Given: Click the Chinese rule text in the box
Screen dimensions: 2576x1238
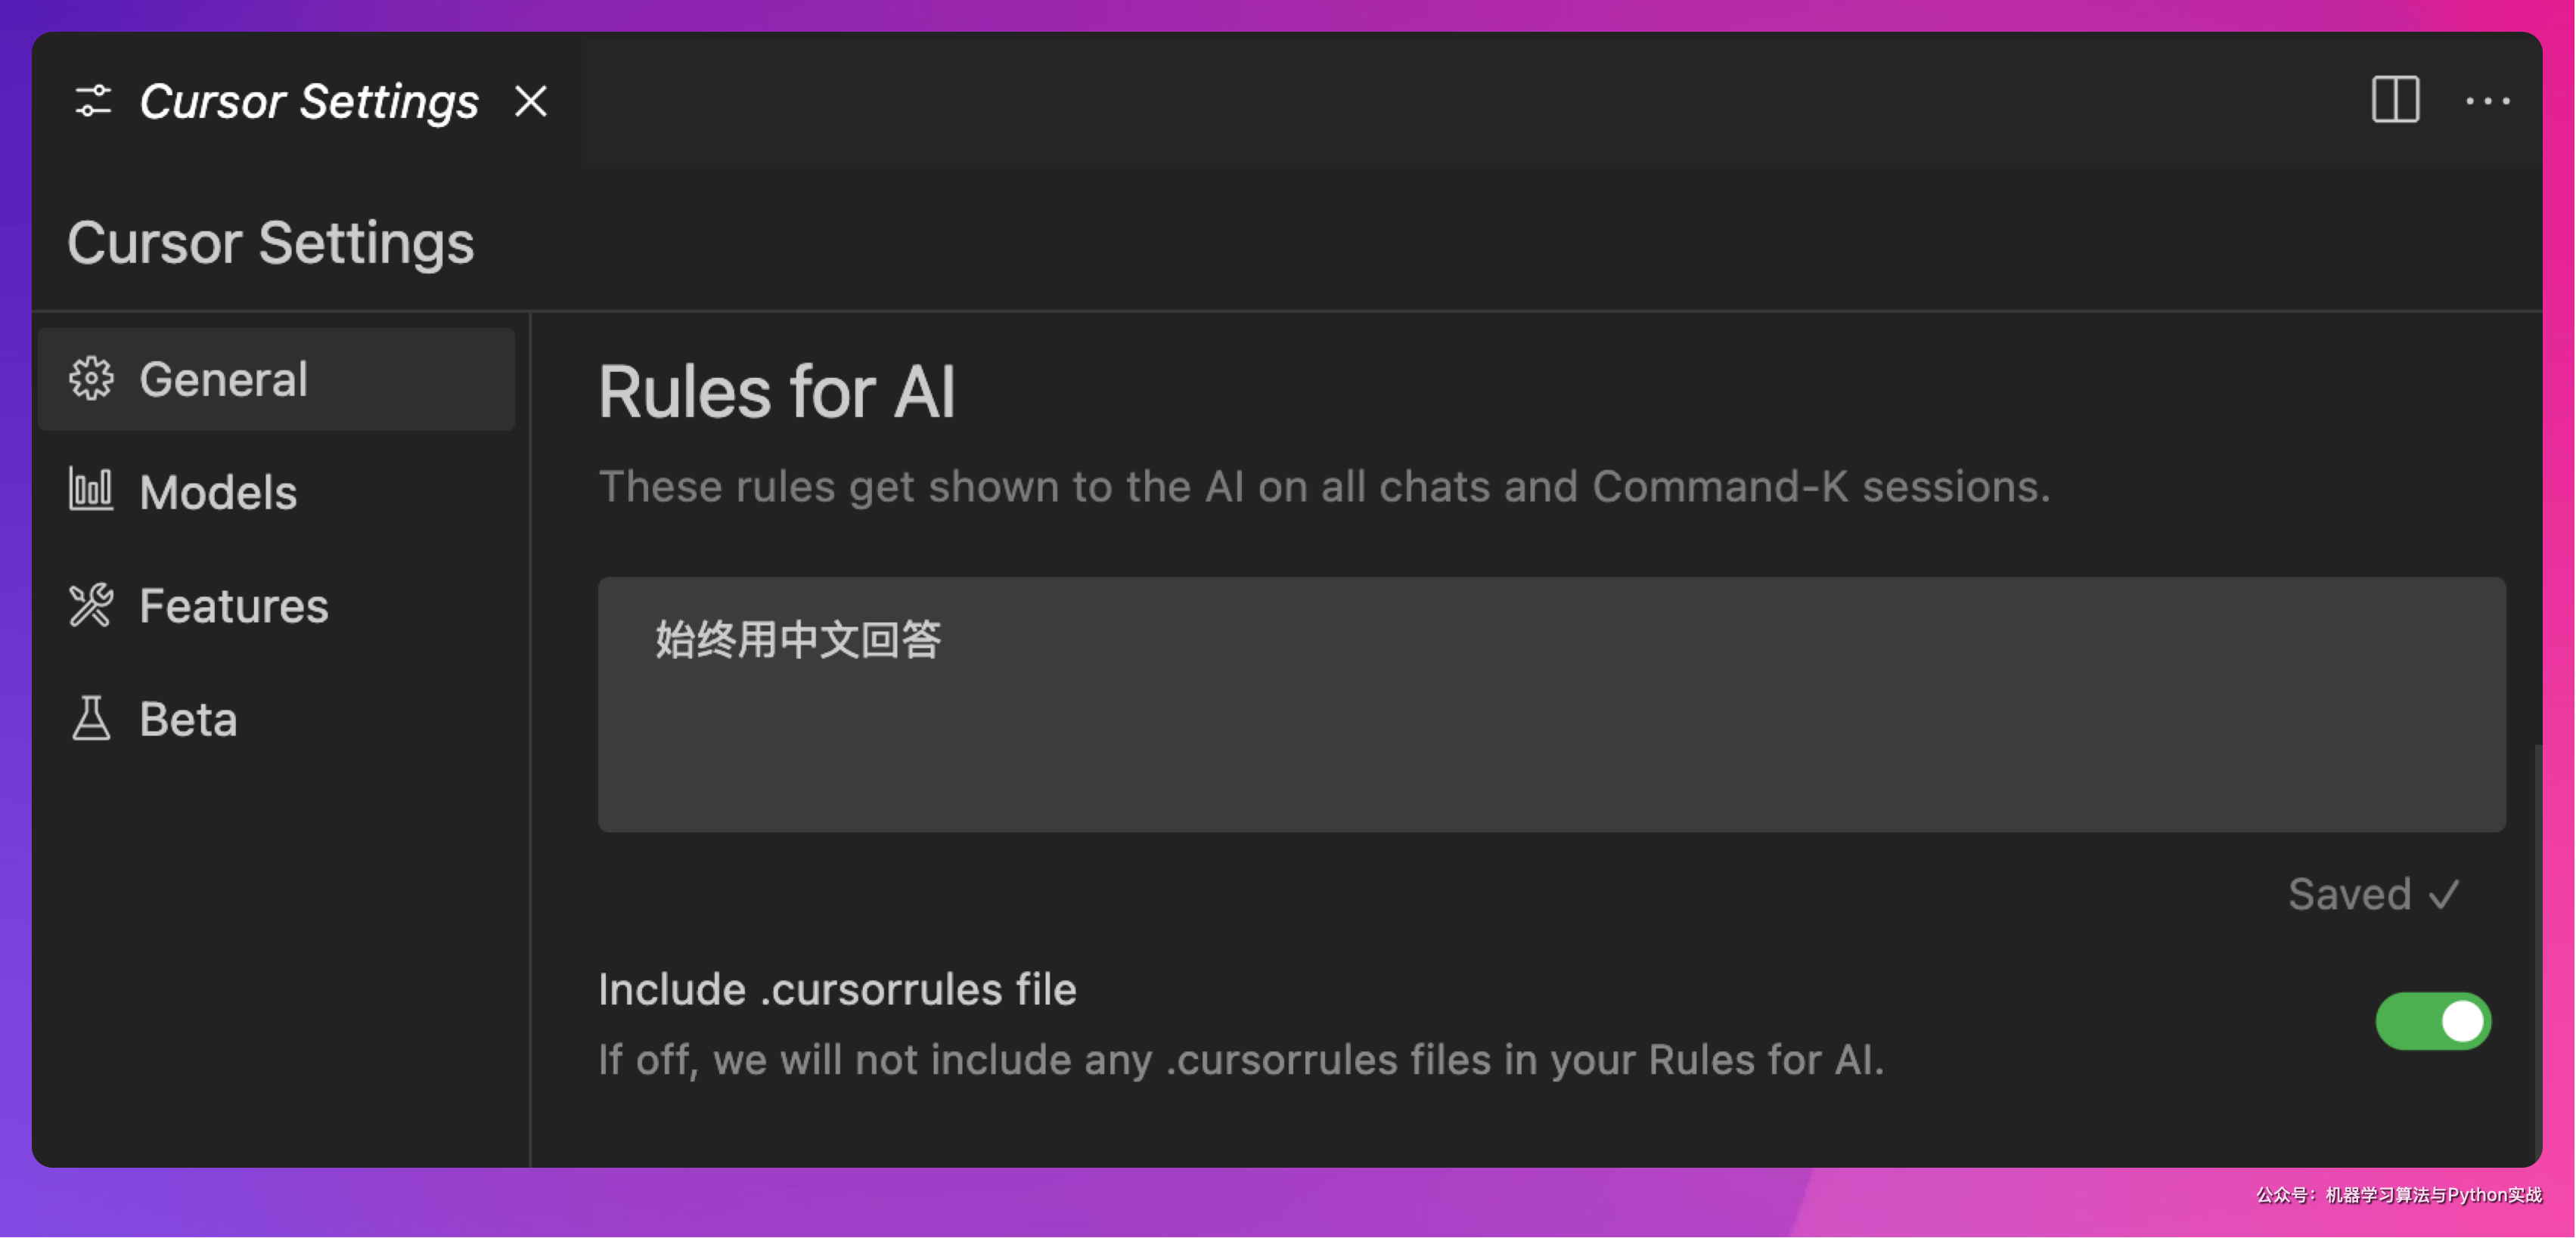Looking at the screenshot, I should 798,640.
